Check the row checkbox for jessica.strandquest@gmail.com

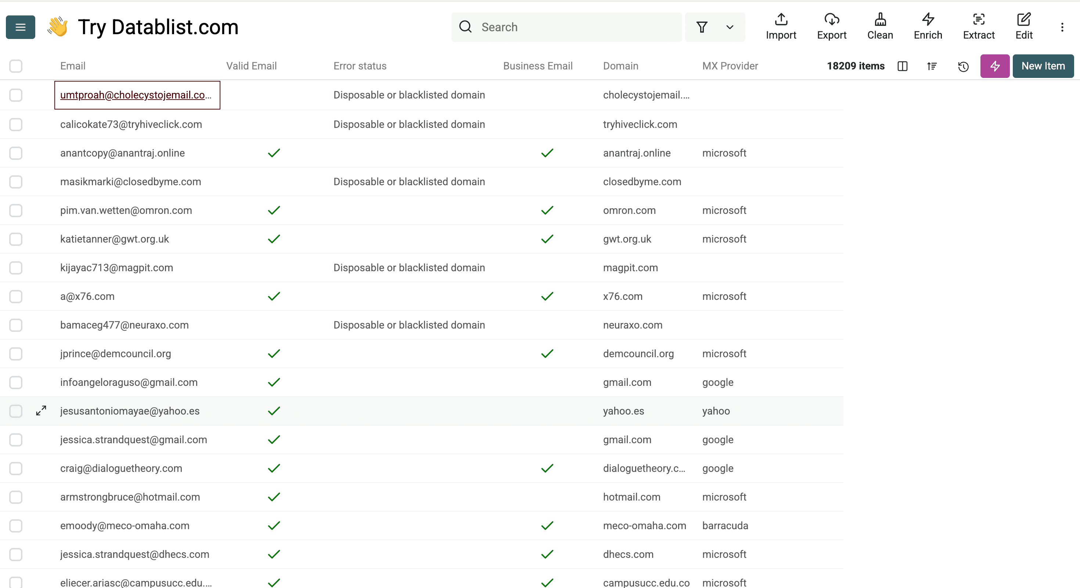pos(15,440)
